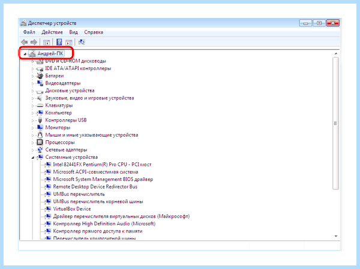Close the Диспетчер устройств window
This screenshot has height=269, width=360.
(333, 23)
